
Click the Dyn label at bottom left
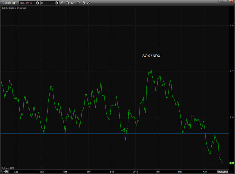pyautogui.click(x=3, y=172)
